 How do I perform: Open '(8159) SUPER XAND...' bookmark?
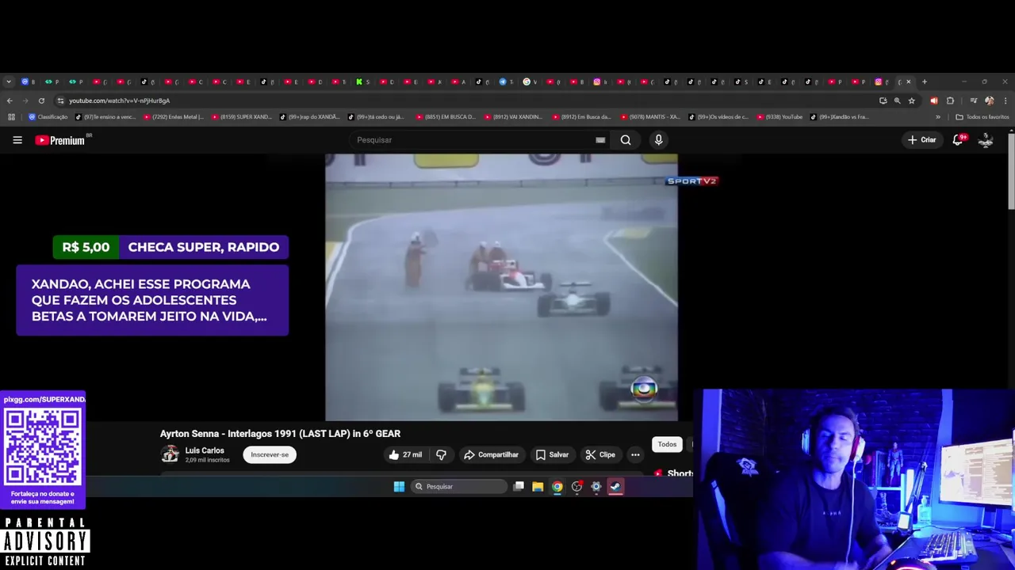242,117
